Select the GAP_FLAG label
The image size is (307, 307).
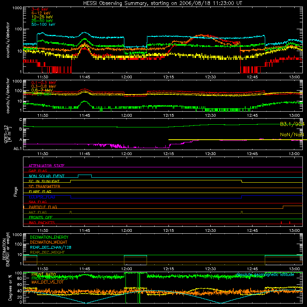coord(38,171)
